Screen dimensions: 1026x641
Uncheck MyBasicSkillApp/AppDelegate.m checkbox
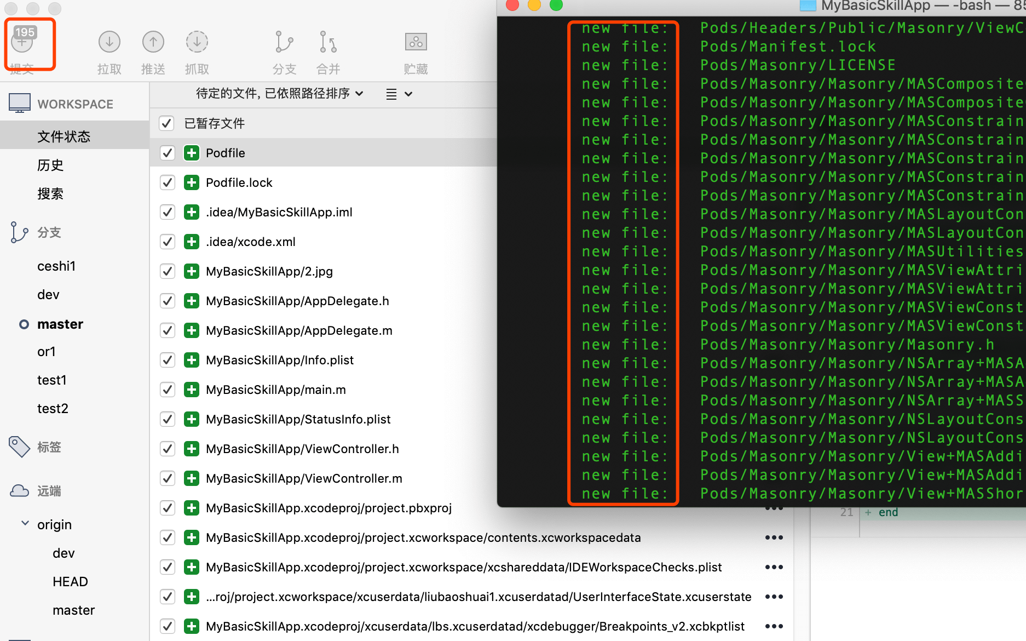tap(167, 330)
